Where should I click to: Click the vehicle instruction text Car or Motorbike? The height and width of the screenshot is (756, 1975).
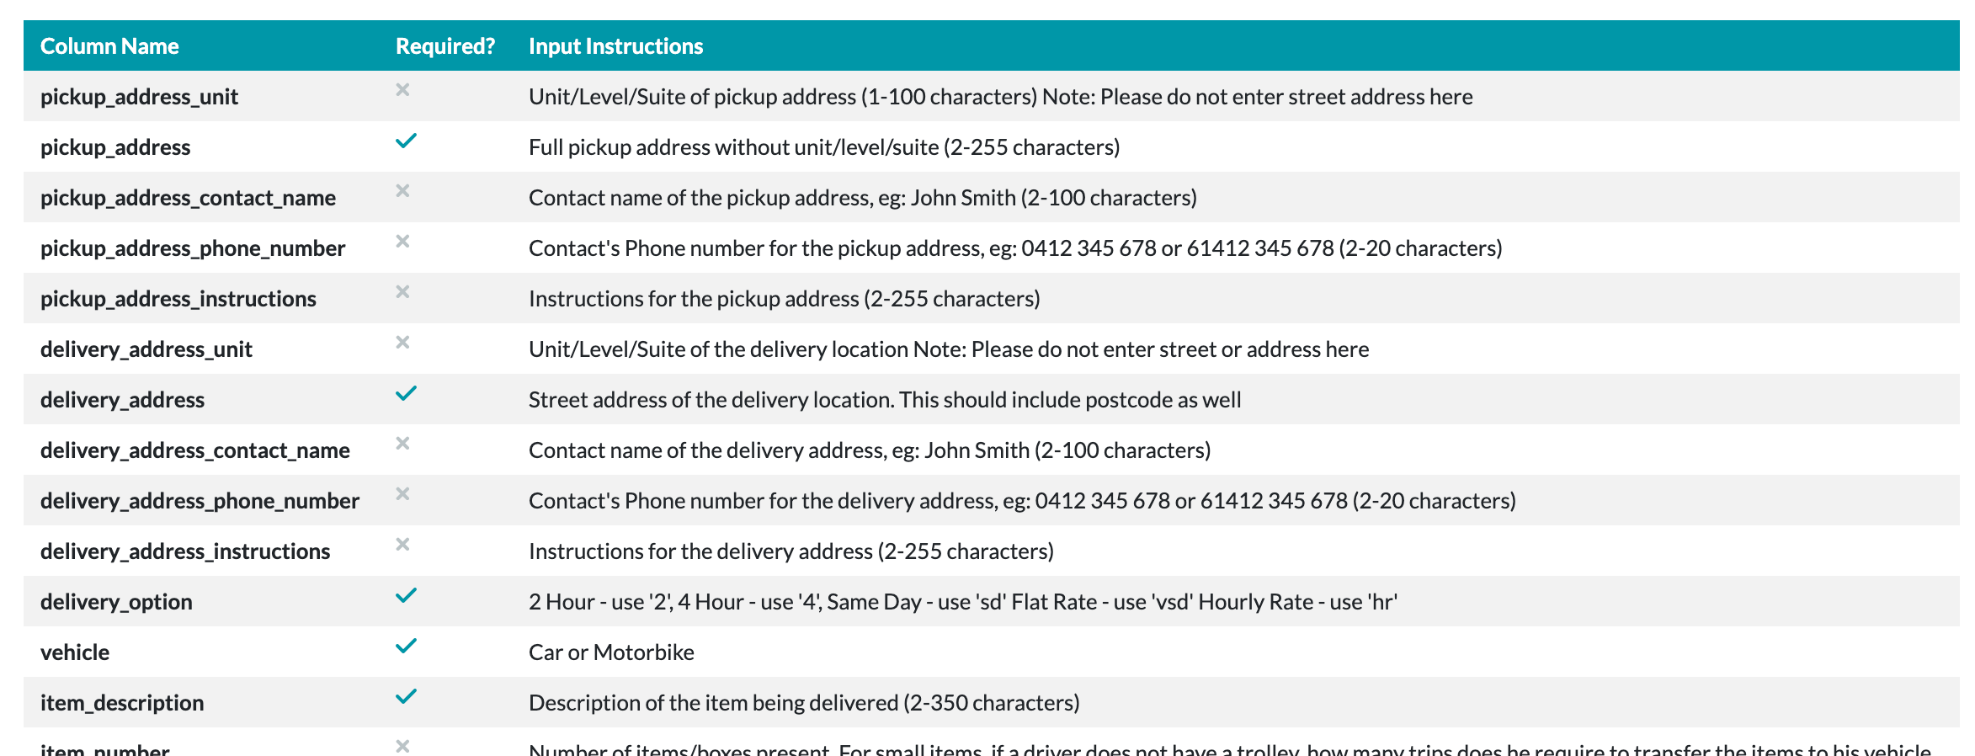(x=611, y=652)
